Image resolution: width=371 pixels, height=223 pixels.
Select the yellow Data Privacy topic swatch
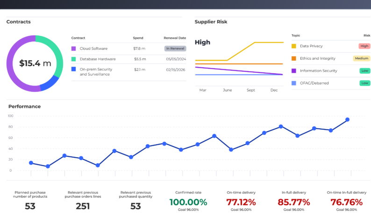[294, 46]
